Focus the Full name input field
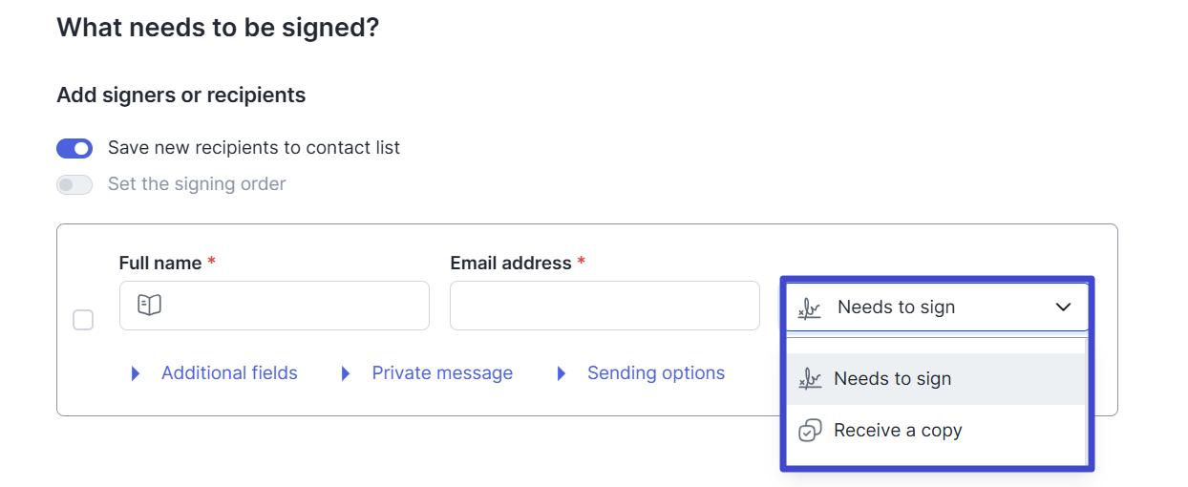 point(274,306)
